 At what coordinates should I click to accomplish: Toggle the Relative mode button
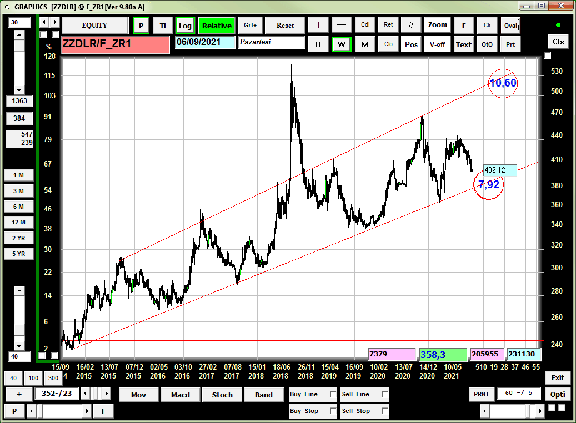click(217, 26)
